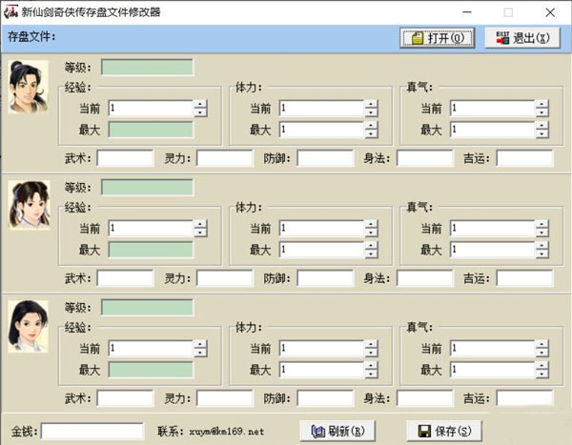Close the save editor window

[550, 12]
